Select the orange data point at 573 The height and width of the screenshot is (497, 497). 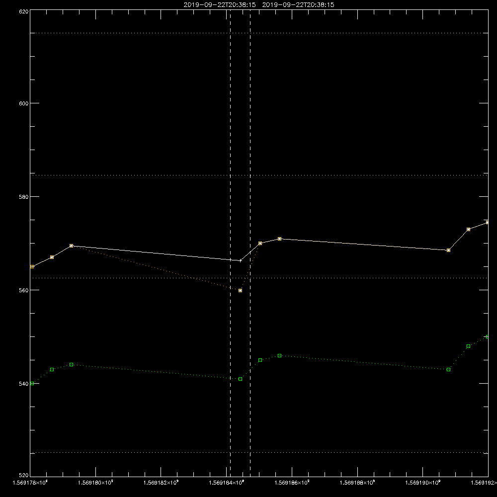point(469,229)
